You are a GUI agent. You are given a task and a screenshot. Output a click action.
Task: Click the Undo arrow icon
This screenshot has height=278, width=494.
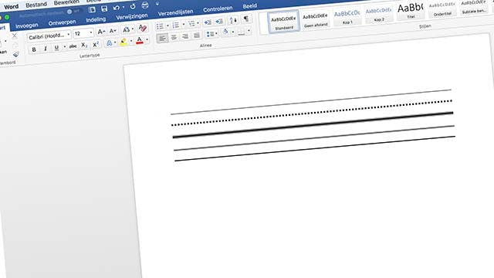[117, 8]
